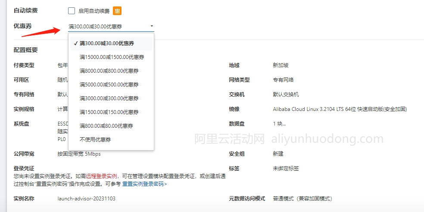The image size is (424, 212).
Task: Click the 配置概要 section heading
Action: (x=26, y=50)
